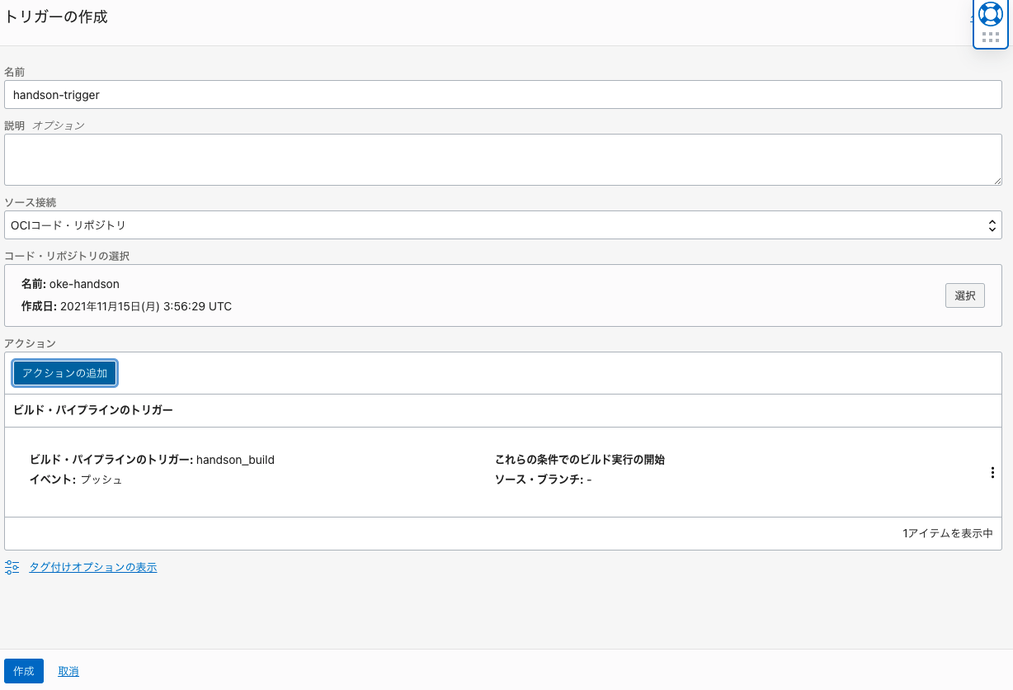
Task: Open the lifebuoy help icon
Action: pyautogui.click(x=990, y=14)
